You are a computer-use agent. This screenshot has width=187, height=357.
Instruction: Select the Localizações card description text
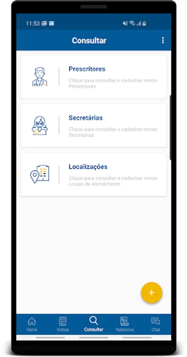point(113,181)
